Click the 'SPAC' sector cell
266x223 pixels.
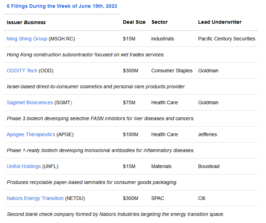[x=158, y=198]
